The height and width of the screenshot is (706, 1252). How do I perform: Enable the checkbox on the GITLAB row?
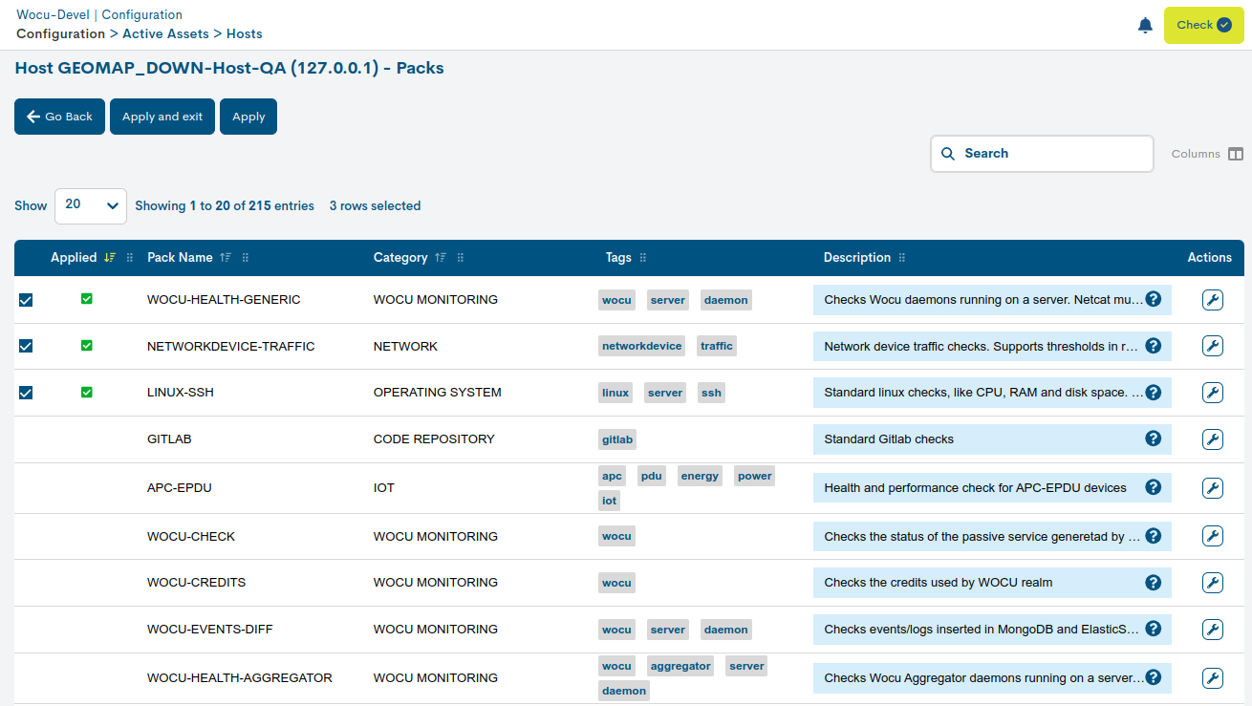(26, 439)
